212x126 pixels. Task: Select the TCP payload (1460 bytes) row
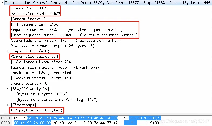click(36, 110)
